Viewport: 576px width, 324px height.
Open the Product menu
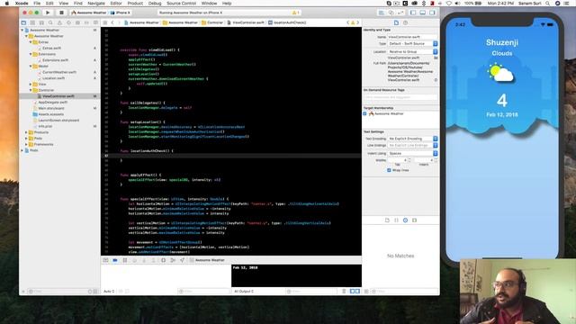pos(135,4)
